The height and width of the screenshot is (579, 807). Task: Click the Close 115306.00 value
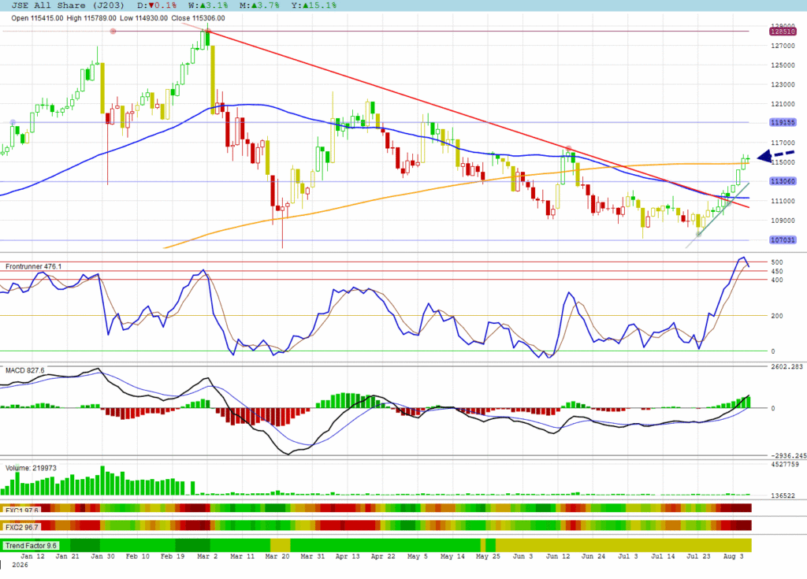(198, 18)
